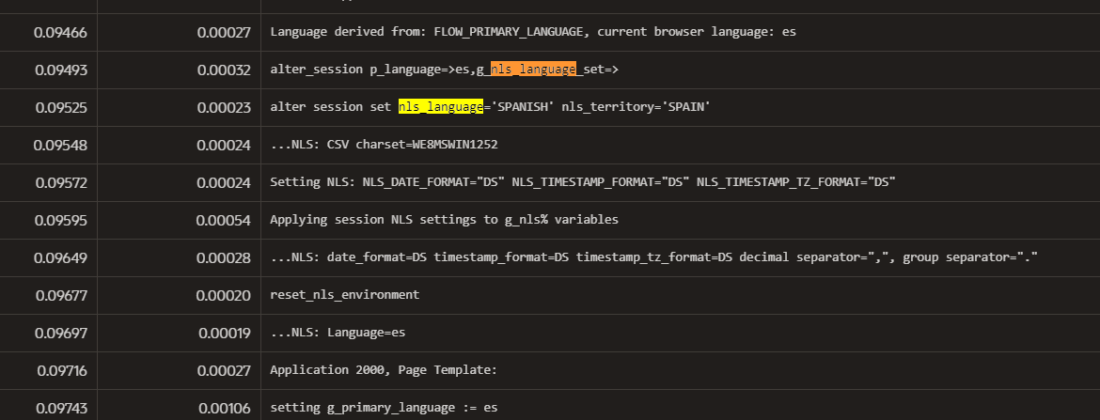The width and height of the screenshot is (1100, 420).
Task: Click 'setting g_primary_language := es' message
Action: pyautogui.click(x=384, y=408)
